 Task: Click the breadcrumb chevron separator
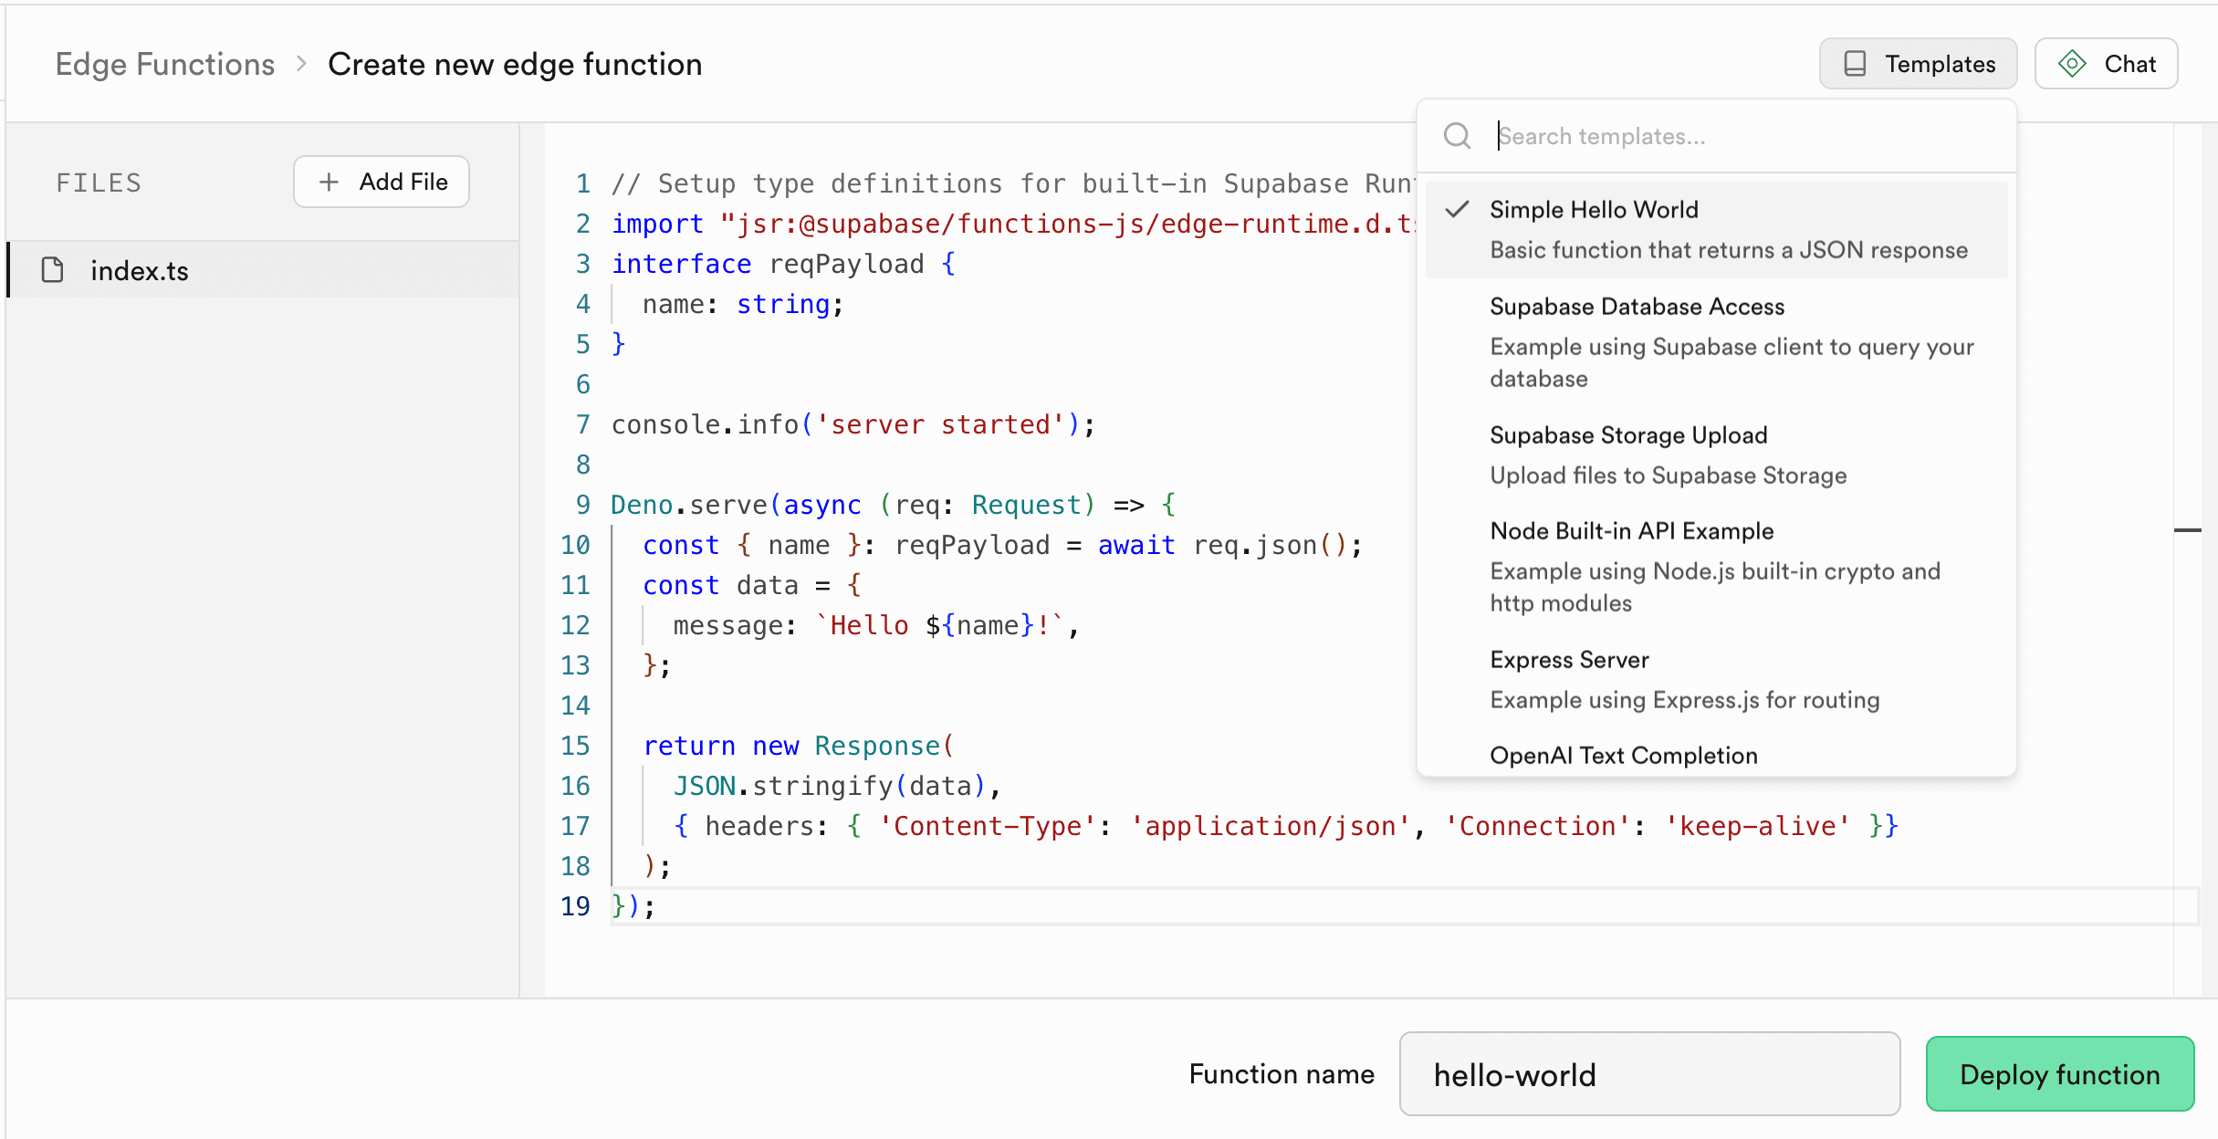pyautogui.click(x=301, y=64)
